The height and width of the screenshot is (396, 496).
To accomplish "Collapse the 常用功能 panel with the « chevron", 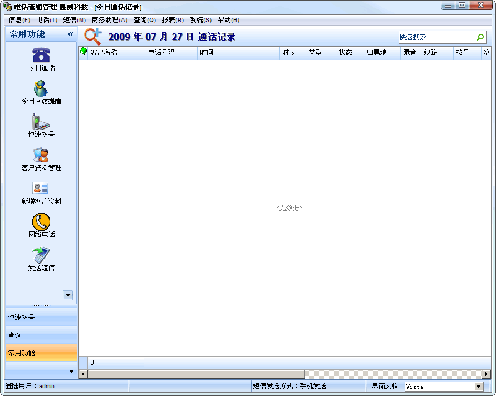I will coord(70,33).
